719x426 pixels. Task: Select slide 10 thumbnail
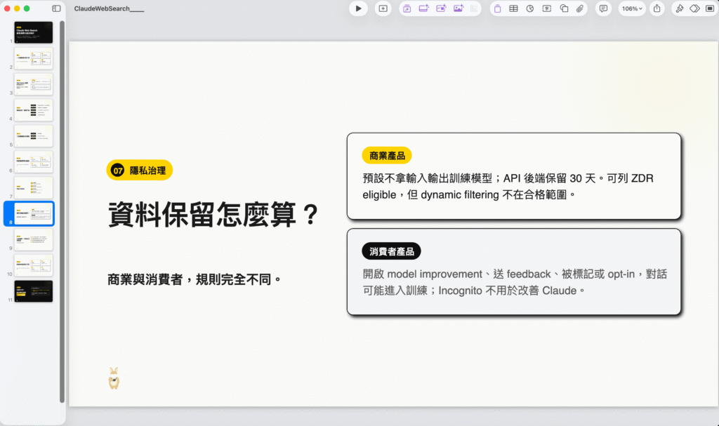(x=34, y=265)
